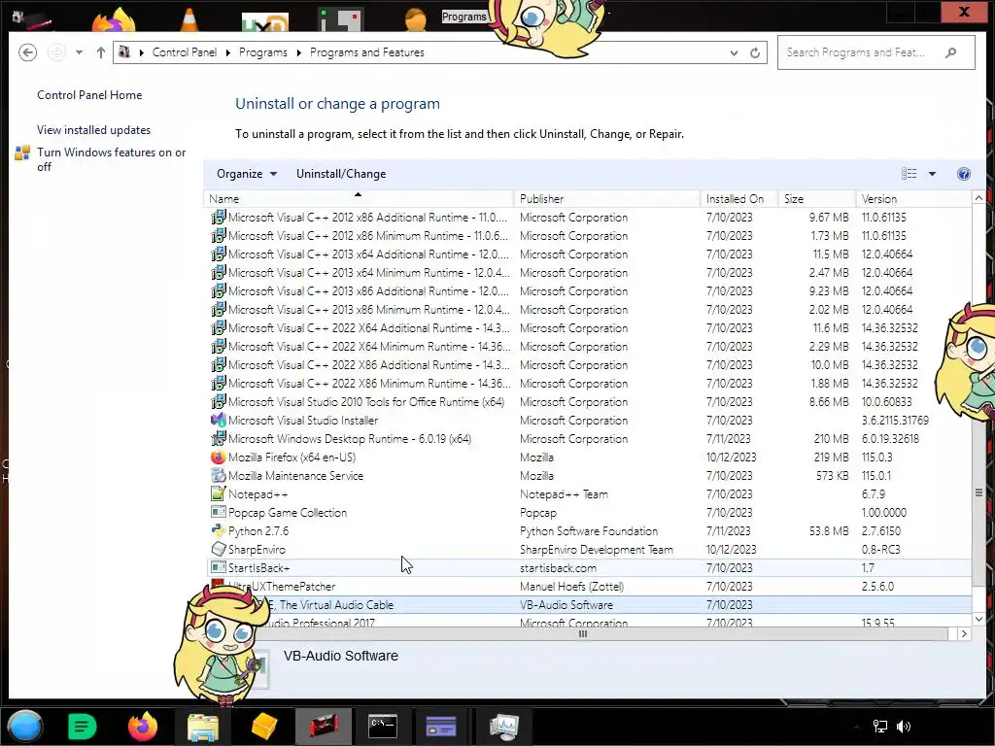Click the scroll right arrow
The width and height of the screenshot is (995, 746).
click(964, 633)
